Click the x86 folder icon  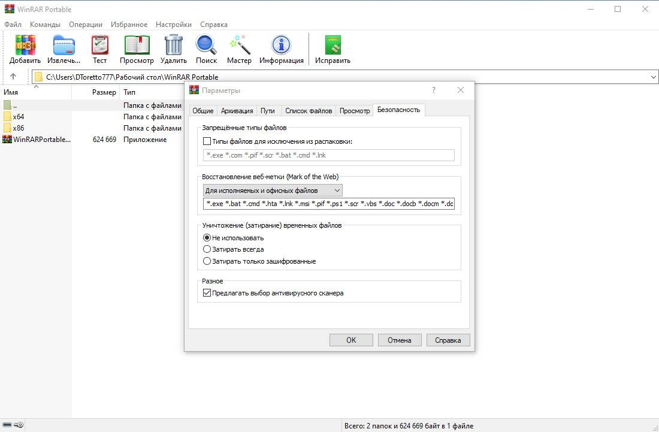[7, 128]
